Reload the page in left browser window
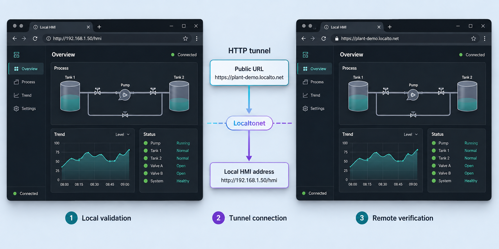 tap(35, 38)
